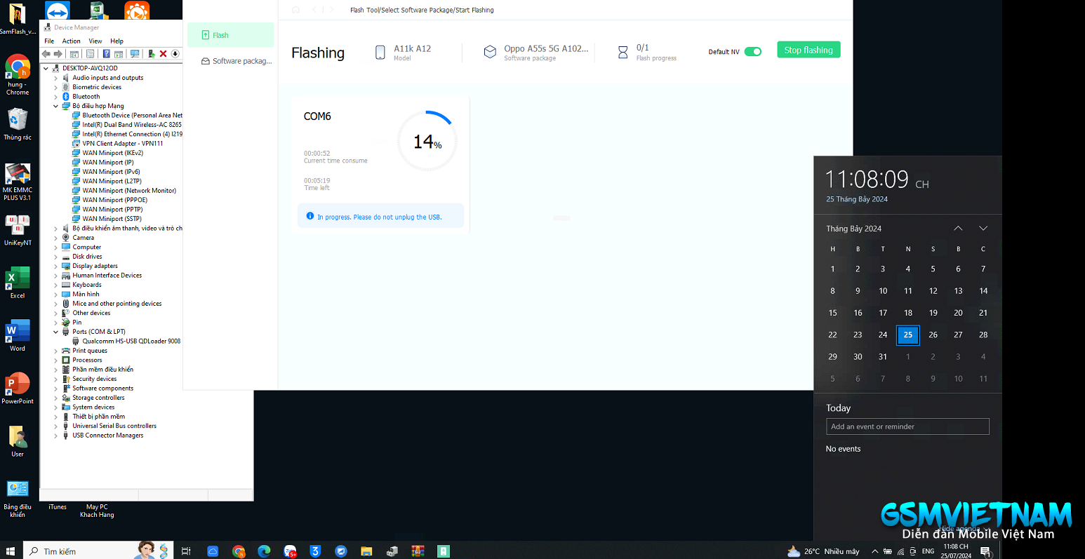The height and width of the screenshot is (559, 1085).
Task: Click the Microsoft Edge taskbar icon
Action: tap(264, 551)
